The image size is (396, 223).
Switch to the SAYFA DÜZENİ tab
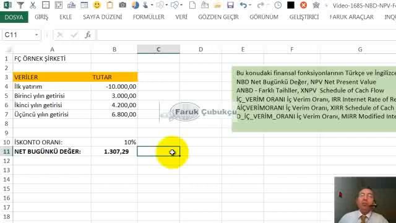point(103,17)
